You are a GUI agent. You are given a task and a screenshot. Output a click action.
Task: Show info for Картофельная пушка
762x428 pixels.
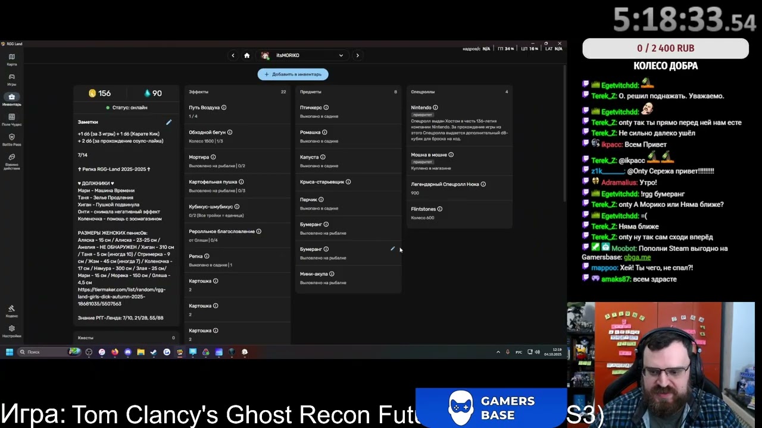pyautogui.click(x=241, y=182)
